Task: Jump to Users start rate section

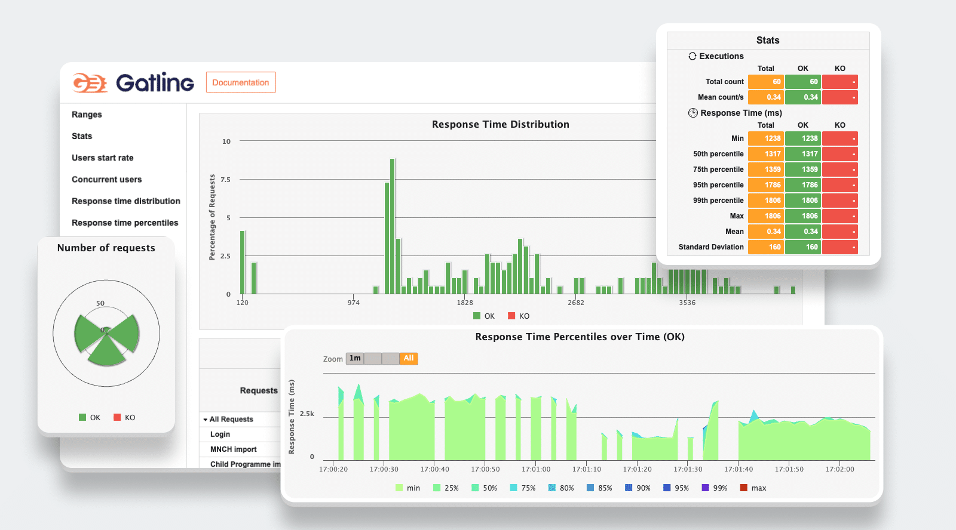Action: pyautogui.click(x=103, y=158)
